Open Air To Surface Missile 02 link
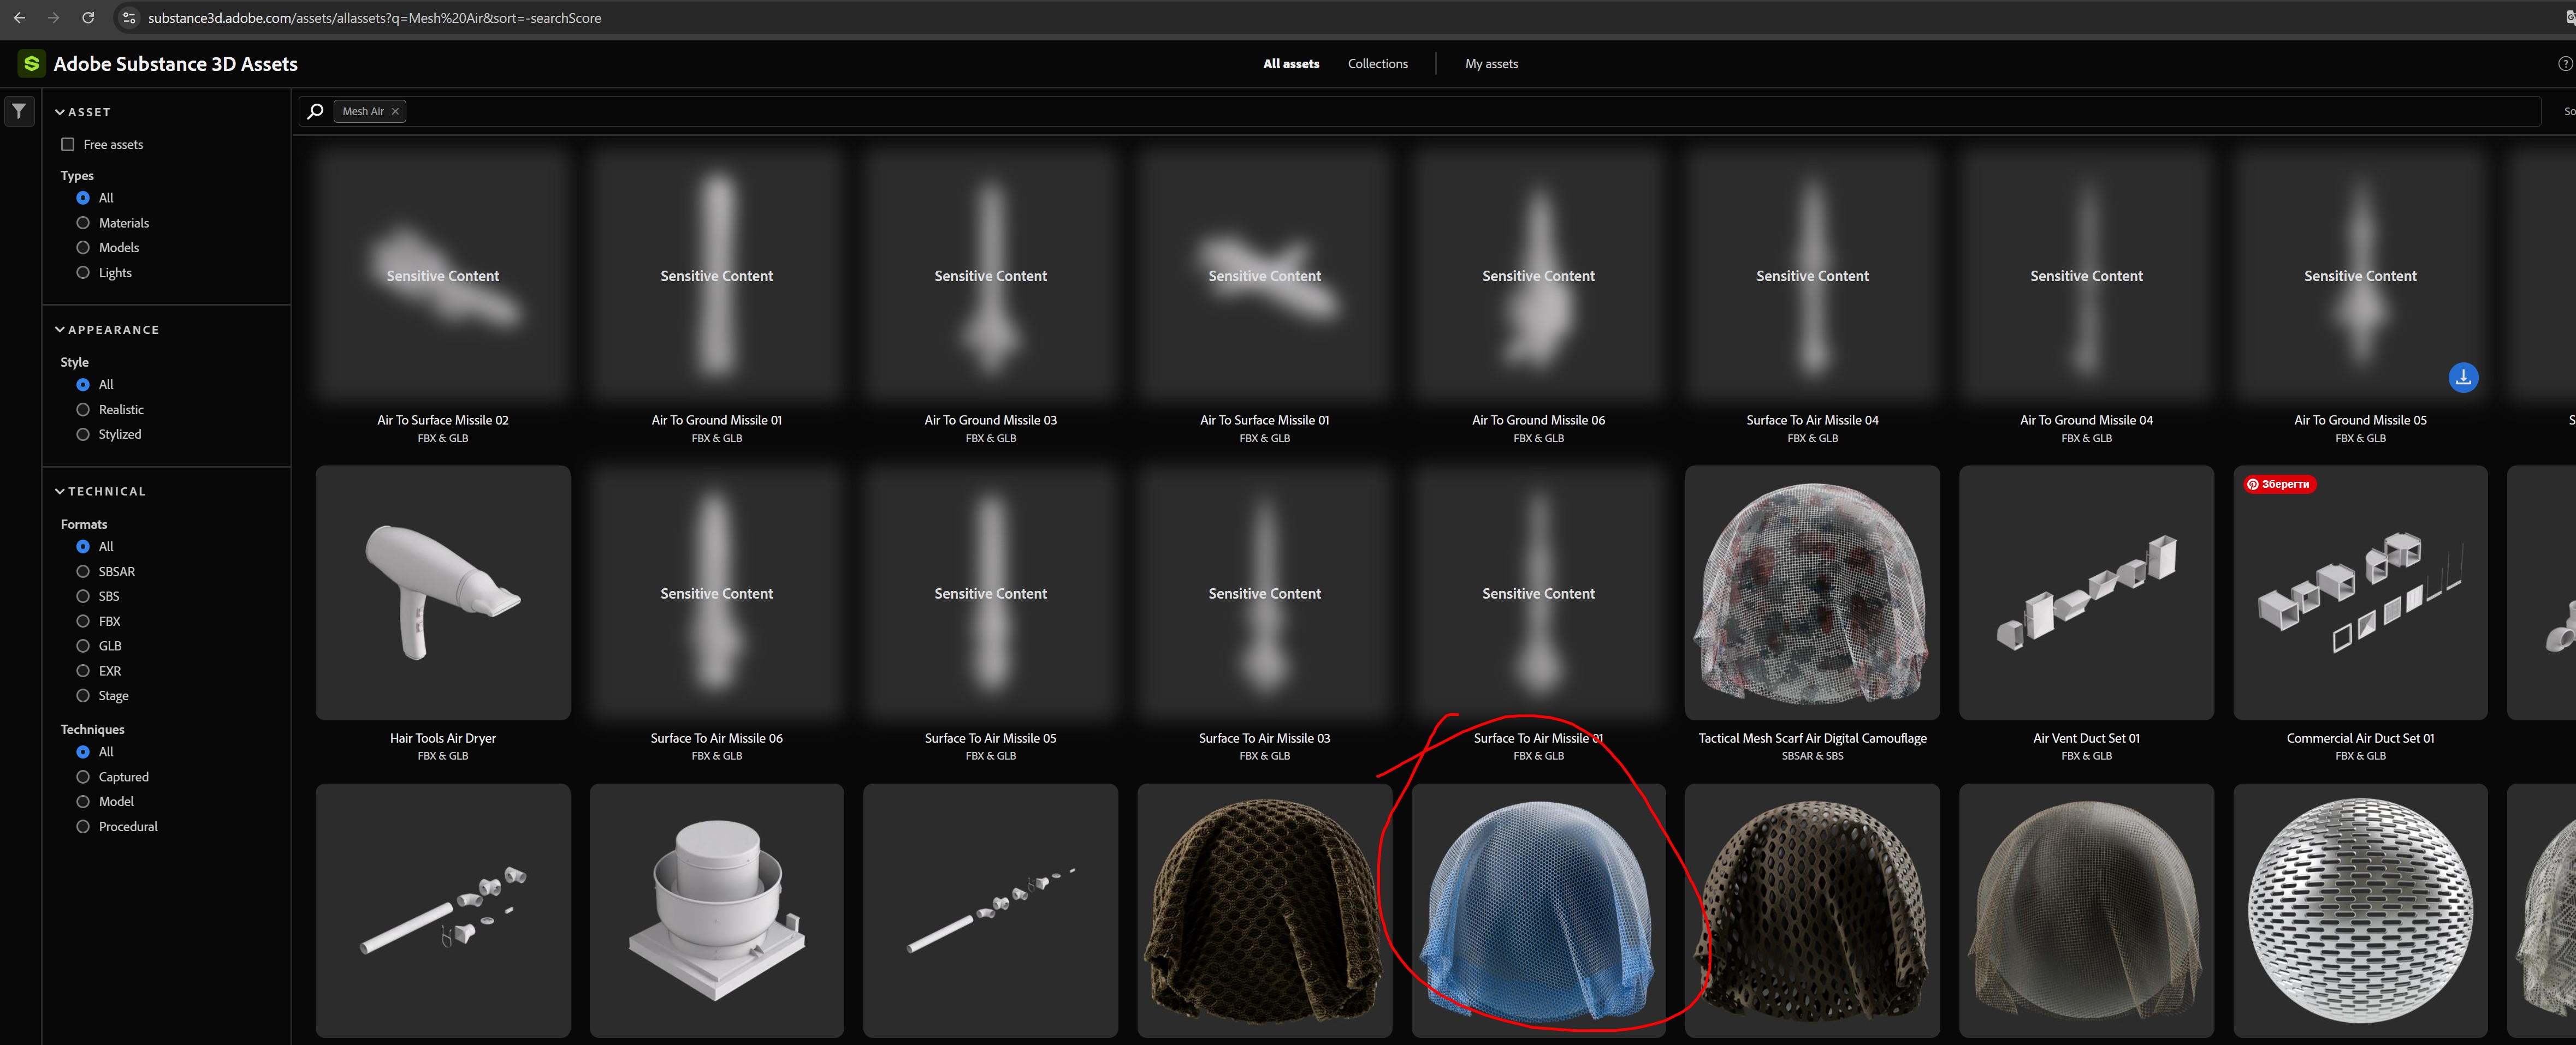The image size is (2576, 1045). click(442, 421)
